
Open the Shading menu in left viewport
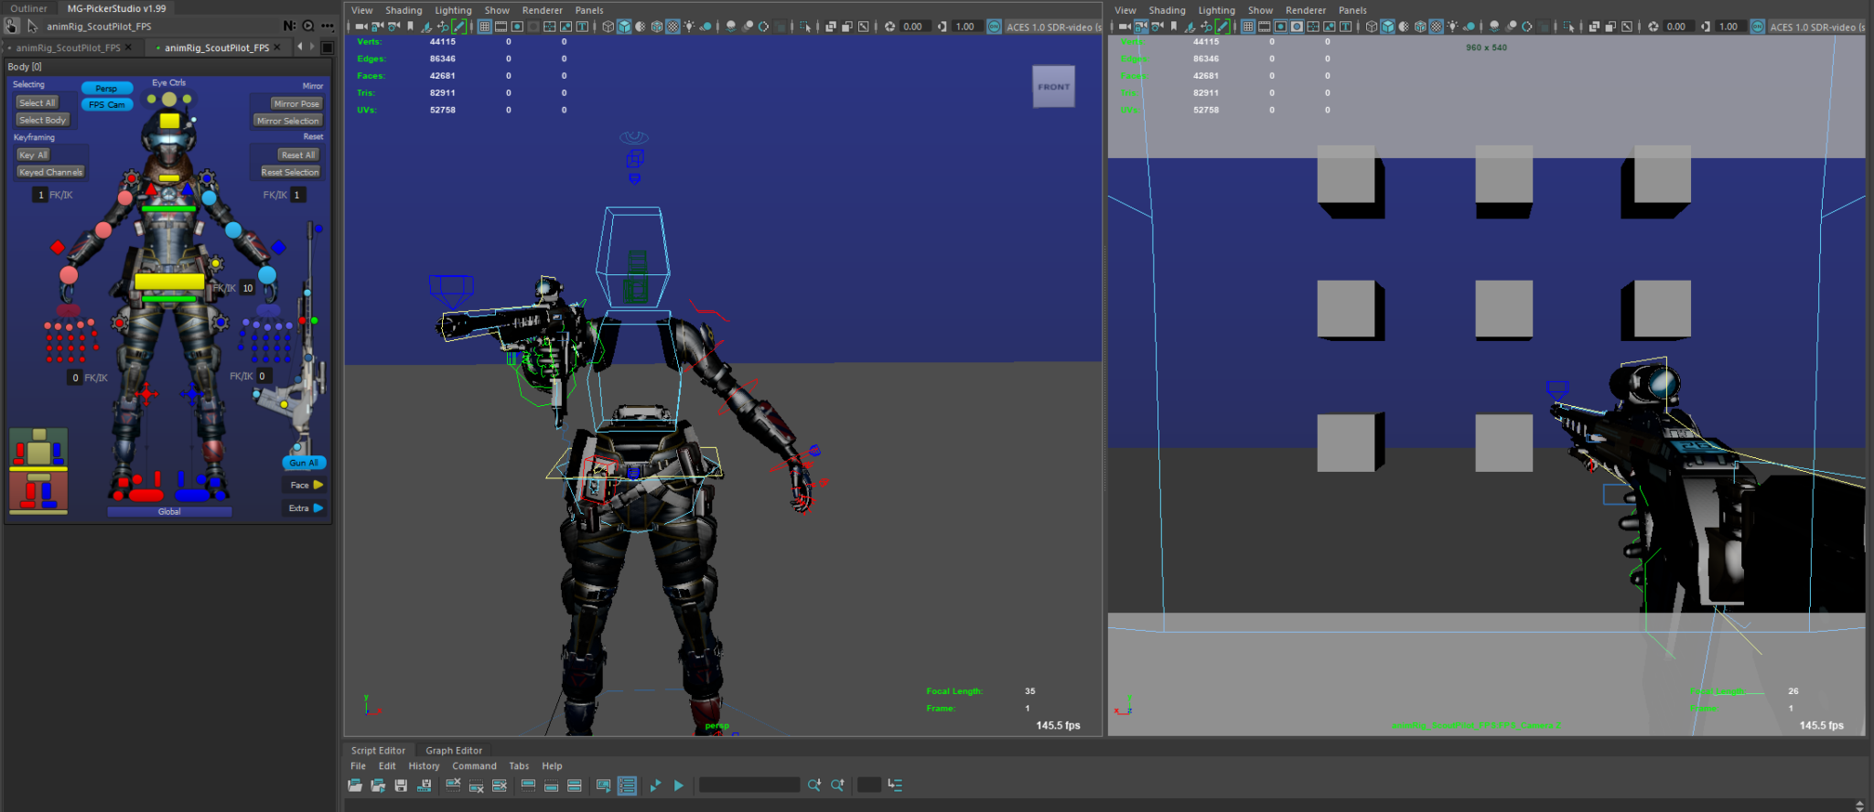click(403, 11)
